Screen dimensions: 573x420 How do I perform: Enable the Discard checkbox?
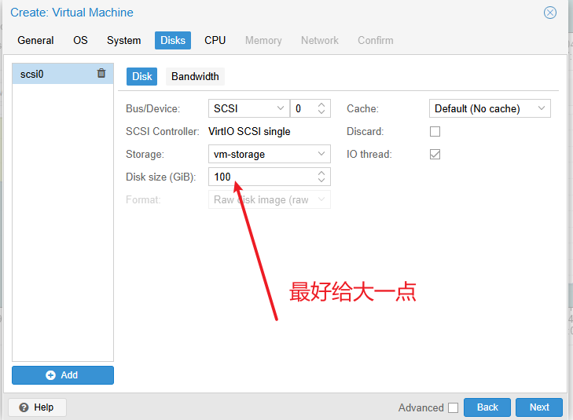[435, 132]
